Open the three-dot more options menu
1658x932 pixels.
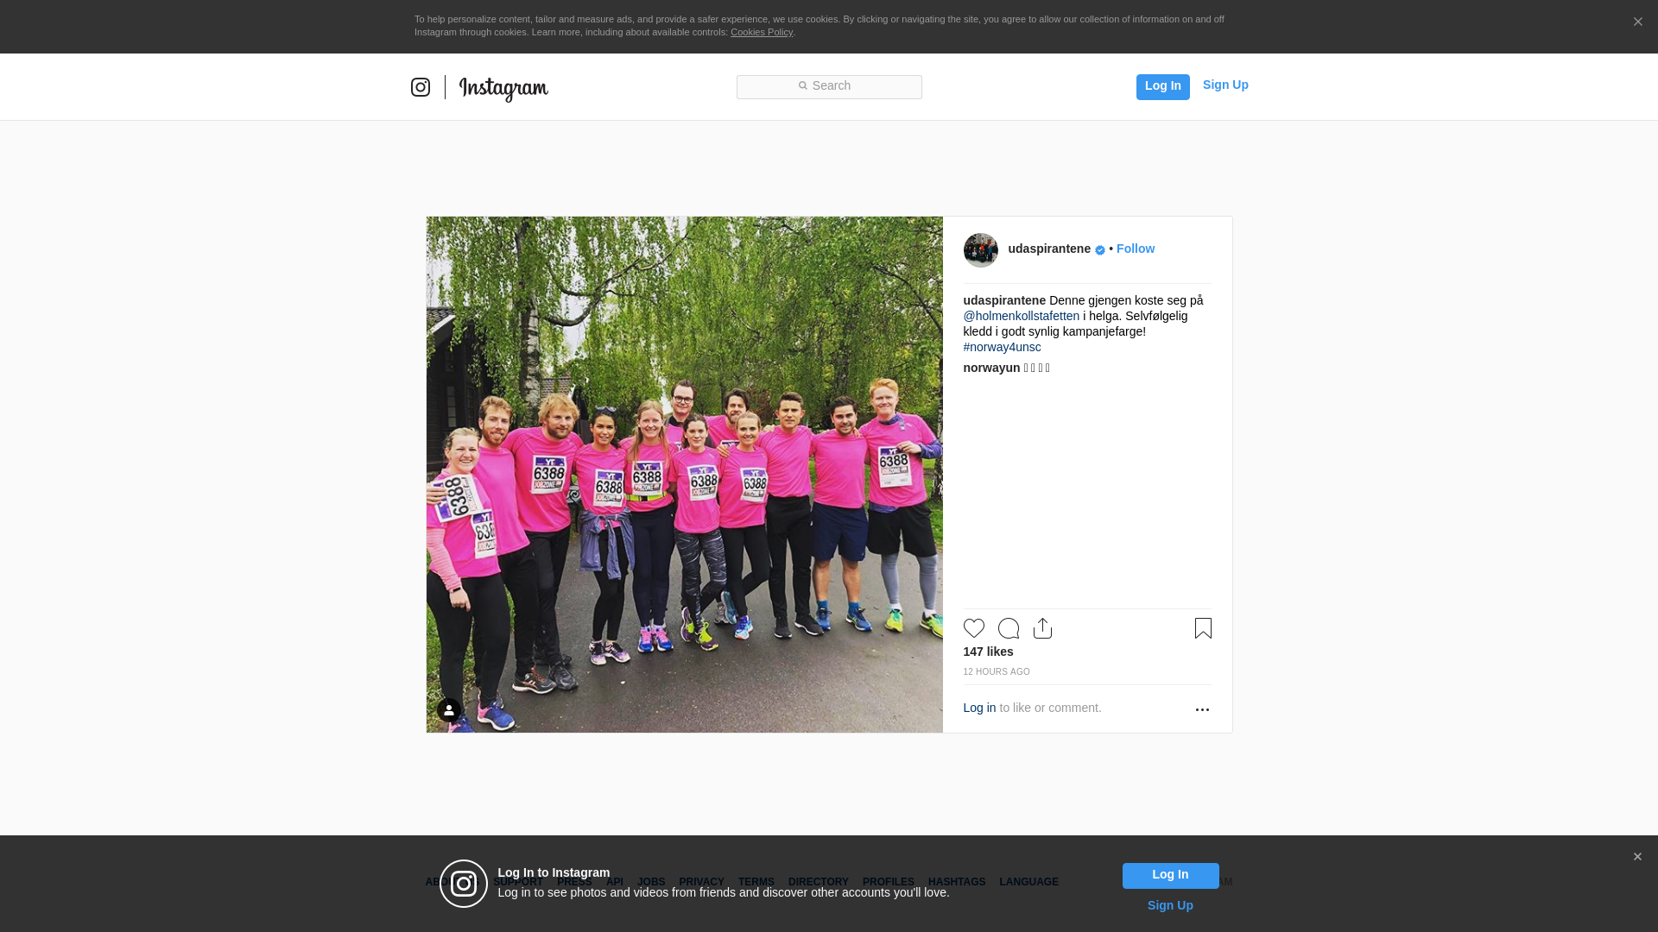pos(1202,709)
